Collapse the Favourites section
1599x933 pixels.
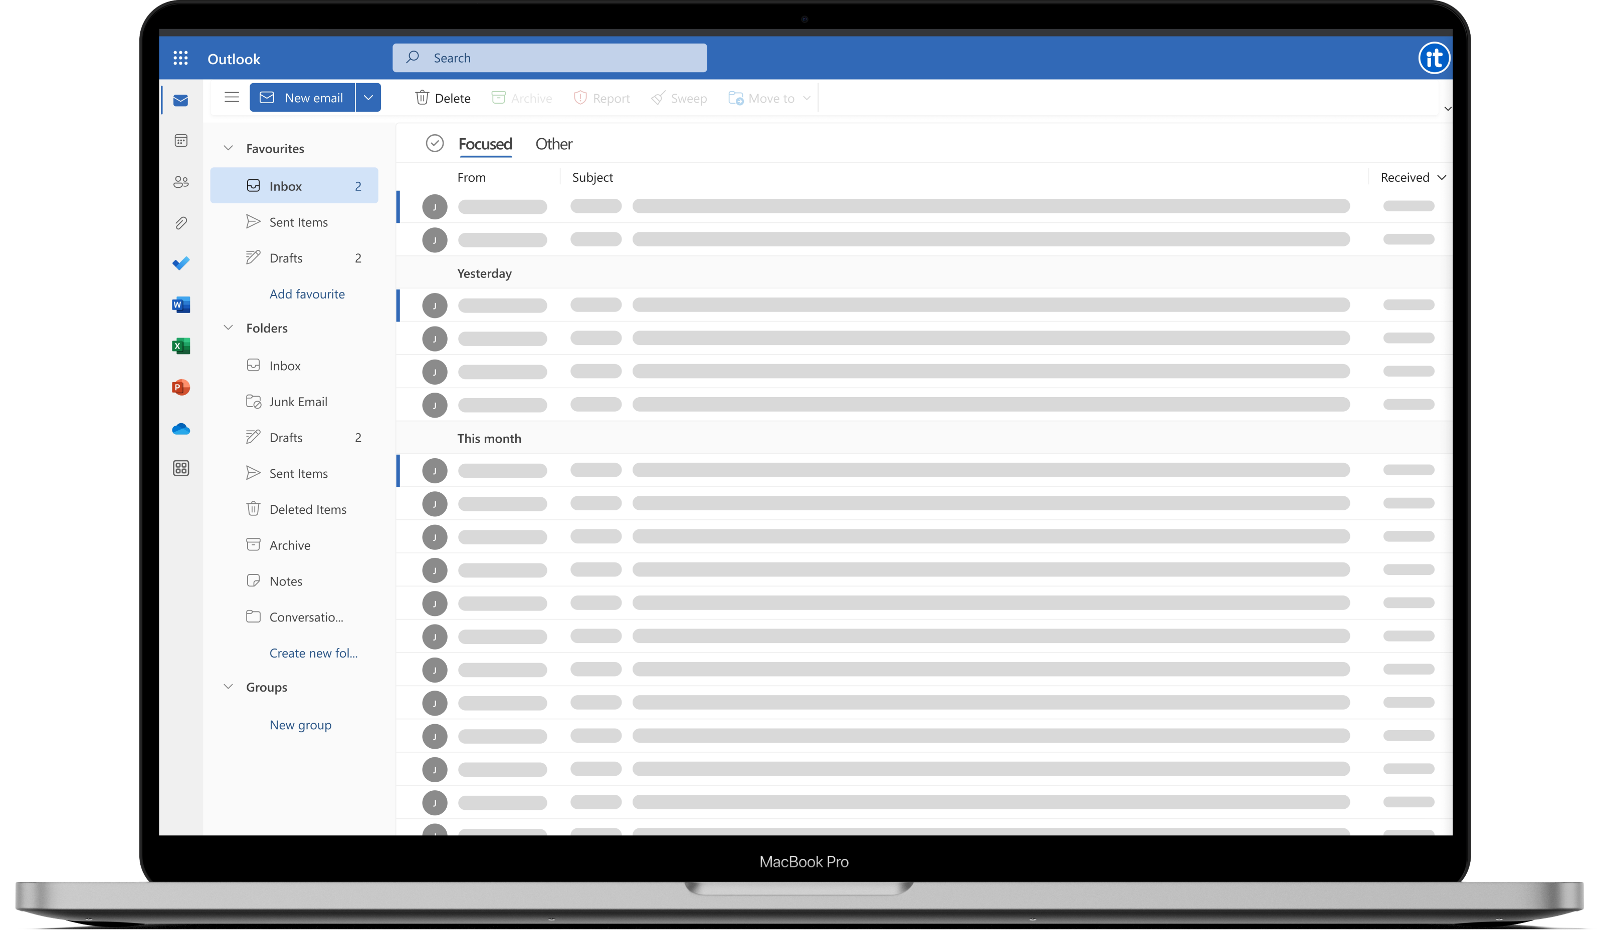click(229, 148)
